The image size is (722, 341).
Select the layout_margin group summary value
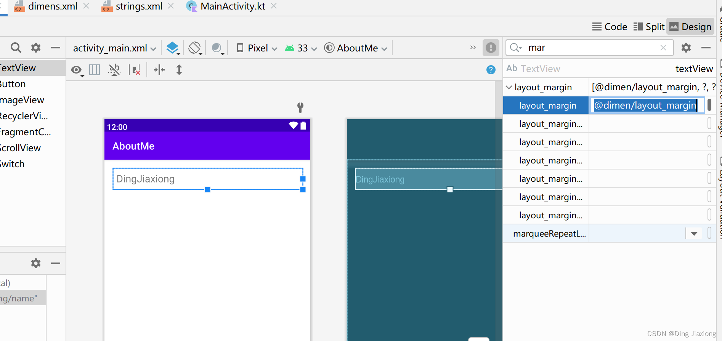tap(653, 87)
